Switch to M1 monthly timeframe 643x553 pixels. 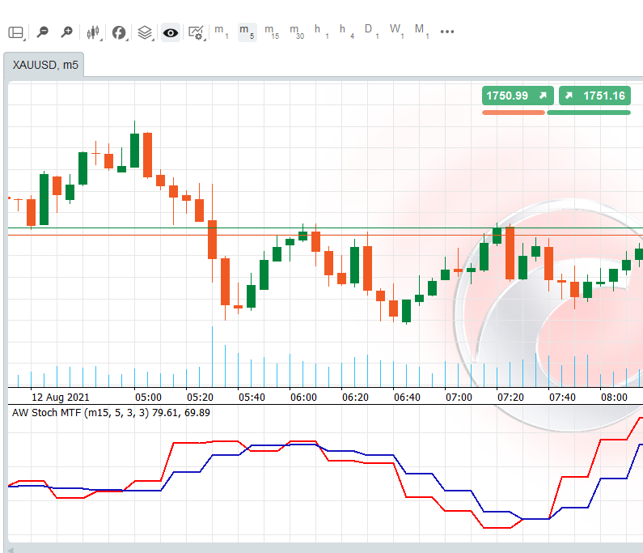(421, 32)
